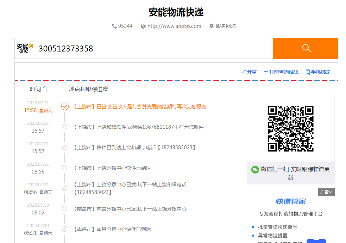Image resolution: width=346 pixels, height=243 pixels.
Task: Click 微信扫一扫 实时跟踪物流更新 caption
Action: 295,174
